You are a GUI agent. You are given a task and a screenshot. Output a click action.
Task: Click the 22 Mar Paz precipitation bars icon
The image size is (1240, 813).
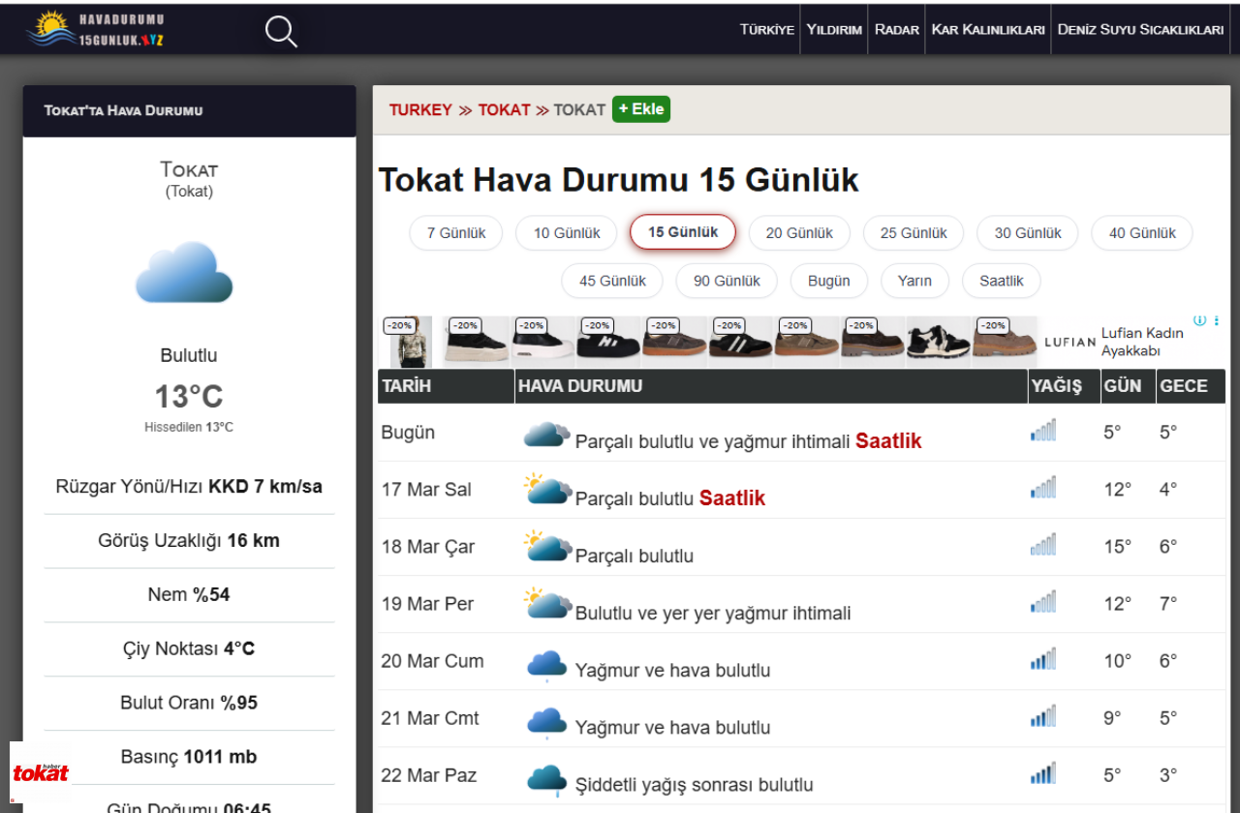click(x=1043, y=773)
